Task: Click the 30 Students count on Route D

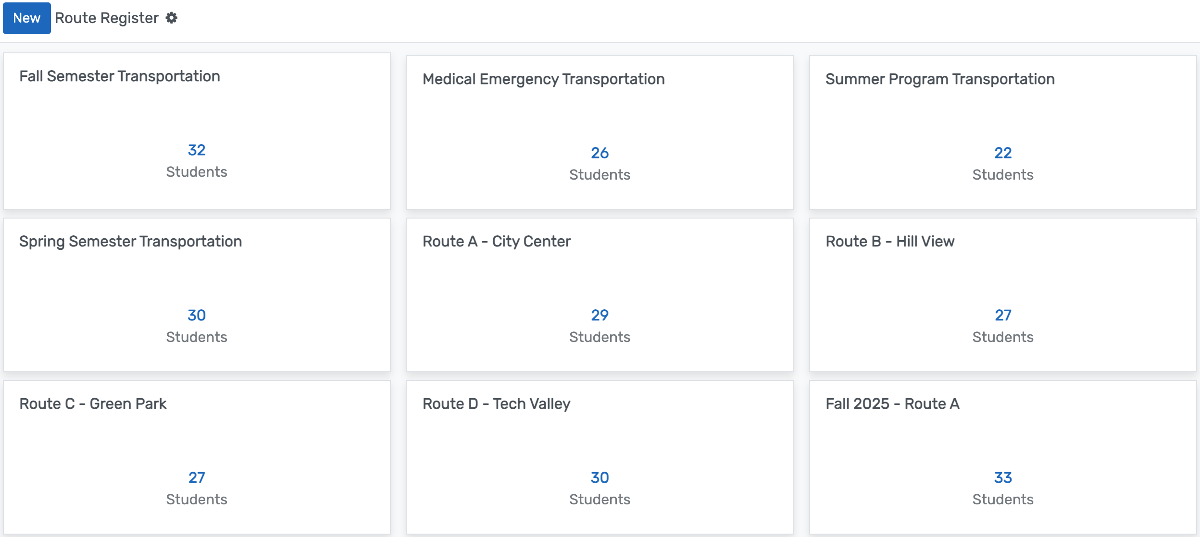Action: point(599,477)
